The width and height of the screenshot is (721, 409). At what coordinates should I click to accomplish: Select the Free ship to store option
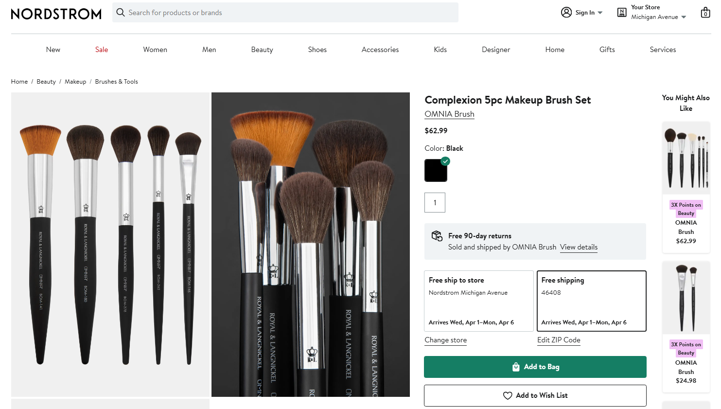478,301
